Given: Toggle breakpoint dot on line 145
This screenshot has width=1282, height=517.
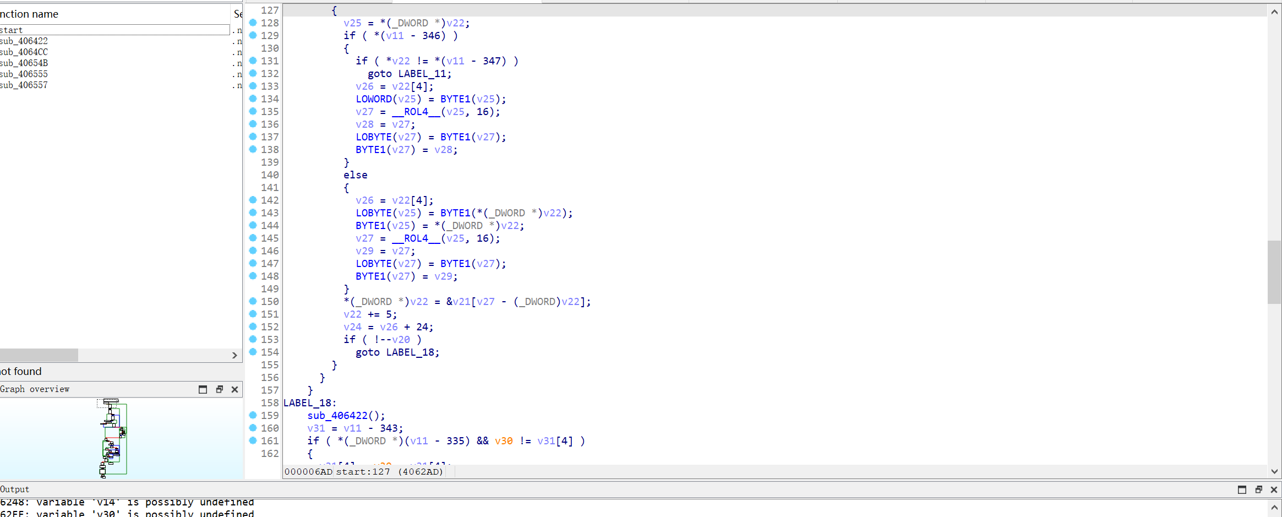Looking at the screenshot, I should point(253,238).
